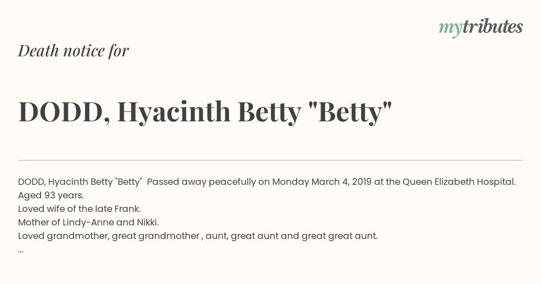
Task: Click the green "my" part of the logo
Action: [450, 29]
